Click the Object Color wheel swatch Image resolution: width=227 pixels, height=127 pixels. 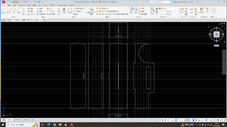[x=157, y=8]
